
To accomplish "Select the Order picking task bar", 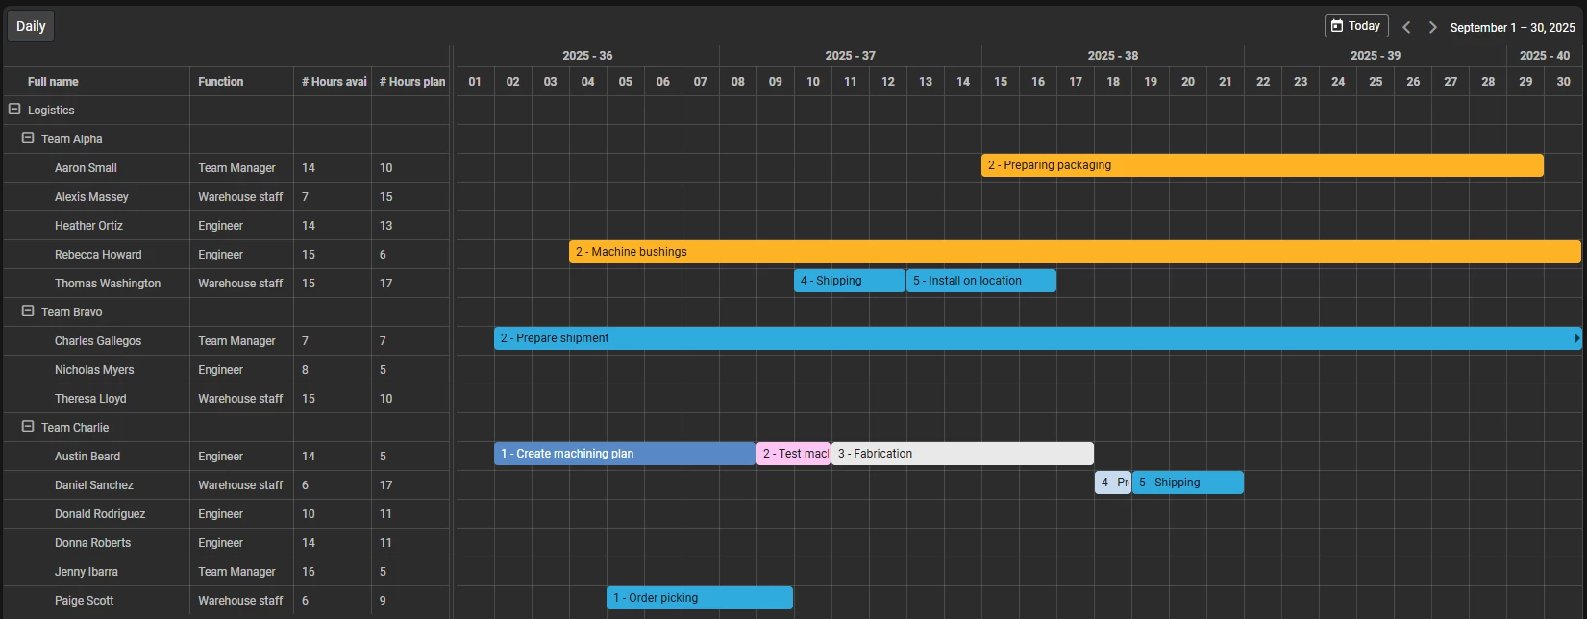I will tap(700, 598).
